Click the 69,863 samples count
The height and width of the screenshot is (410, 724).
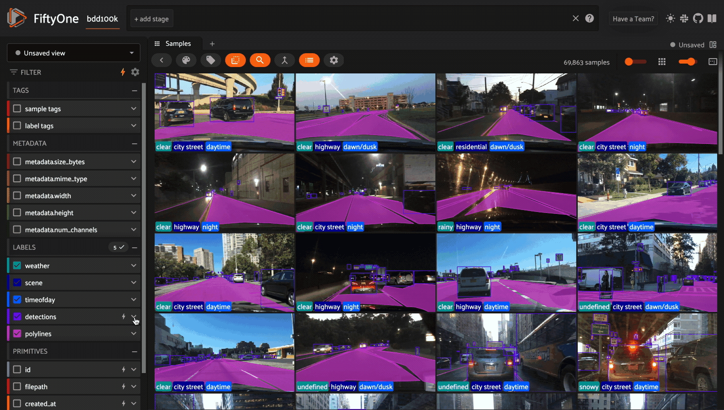587,63
